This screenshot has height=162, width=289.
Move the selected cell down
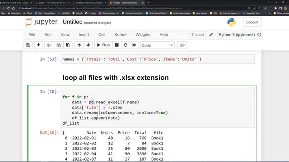(89, 45)
